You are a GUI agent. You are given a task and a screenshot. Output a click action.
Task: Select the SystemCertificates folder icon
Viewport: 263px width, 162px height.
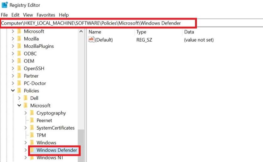[x=32, y=128]
